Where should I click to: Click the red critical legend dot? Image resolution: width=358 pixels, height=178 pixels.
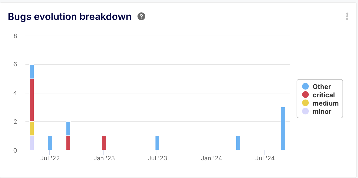tap(305, 95)
